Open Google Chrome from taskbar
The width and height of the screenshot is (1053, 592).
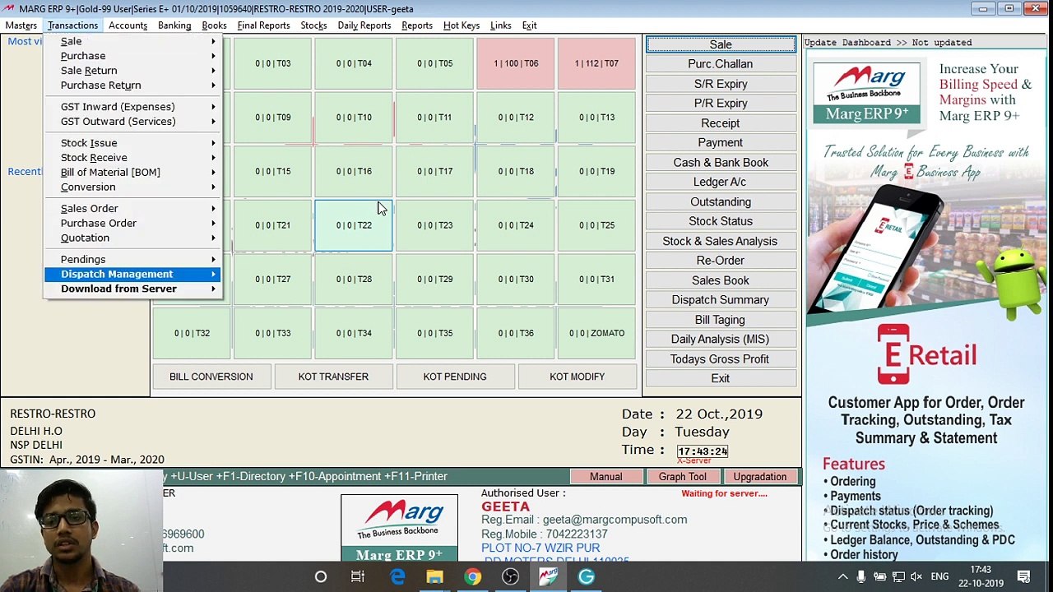[x=472, y=577]
